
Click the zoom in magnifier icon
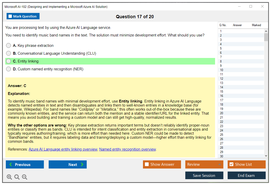click(x=9, y=177)
